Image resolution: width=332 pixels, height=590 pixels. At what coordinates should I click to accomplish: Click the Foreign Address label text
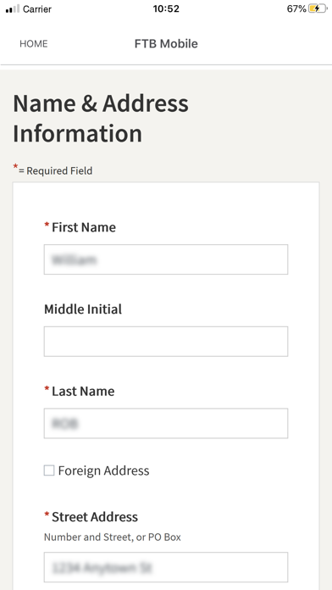[103, 470]
